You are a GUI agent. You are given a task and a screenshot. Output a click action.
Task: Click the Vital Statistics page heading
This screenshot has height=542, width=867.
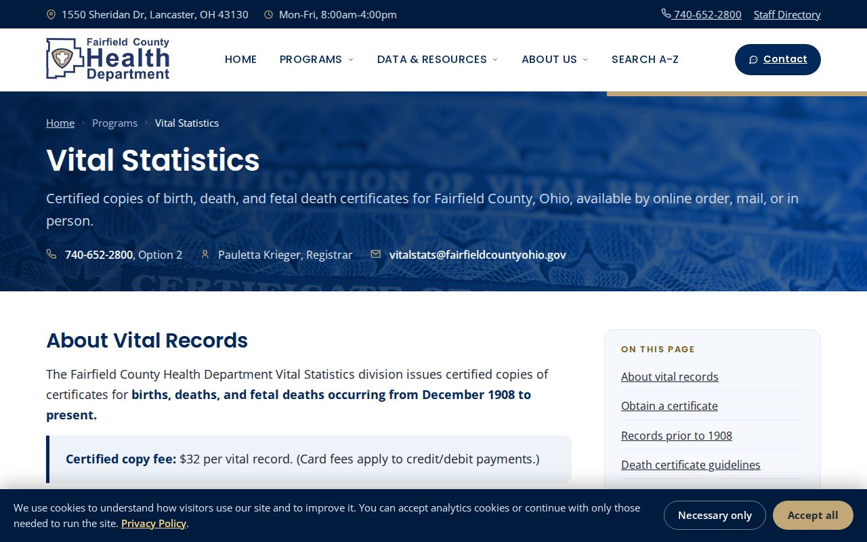click(x=153, y=160)
